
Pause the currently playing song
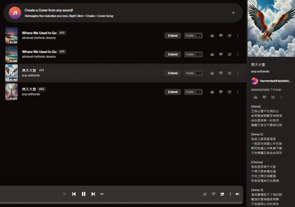84,194
